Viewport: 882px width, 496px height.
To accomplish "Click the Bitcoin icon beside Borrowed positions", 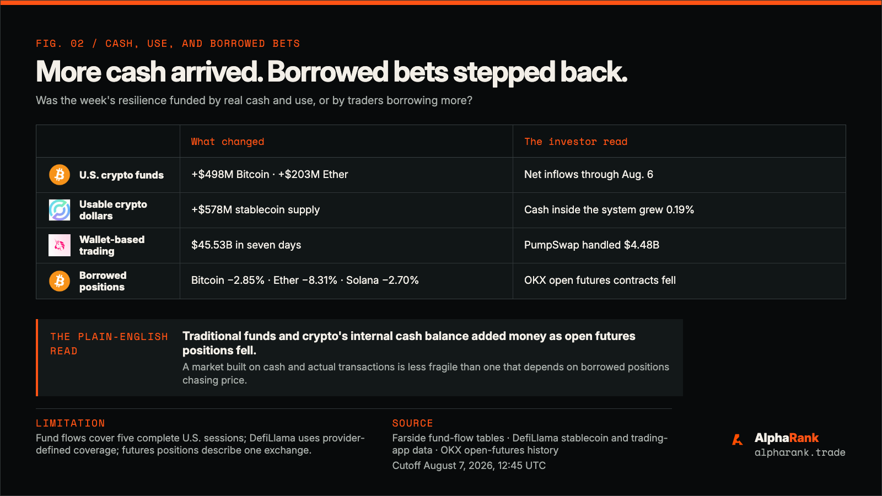I will point(60,281).
